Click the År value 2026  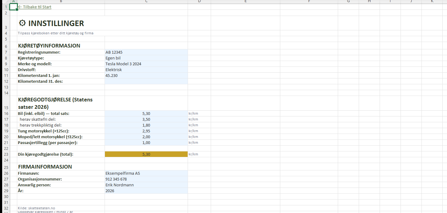tap(146, 191)
